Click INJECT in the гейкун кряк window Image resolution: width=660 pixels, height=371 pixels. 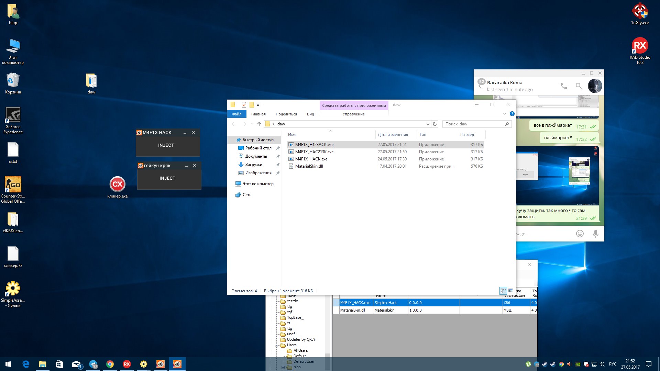(167, 178)
